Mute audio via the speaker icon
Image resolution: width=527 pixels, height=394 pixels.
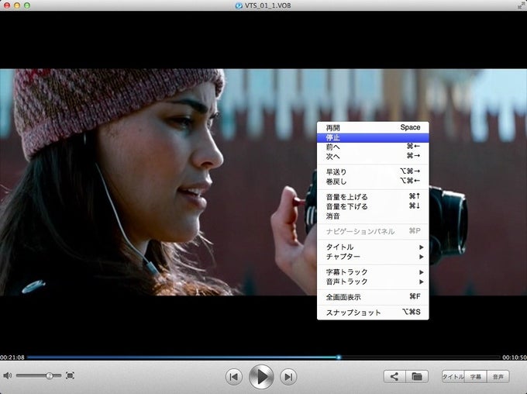click(x=7, y=375)
